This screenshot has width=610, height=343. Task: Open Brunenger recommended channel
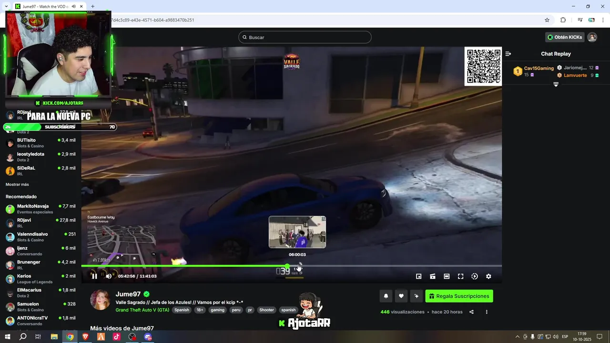41,264
